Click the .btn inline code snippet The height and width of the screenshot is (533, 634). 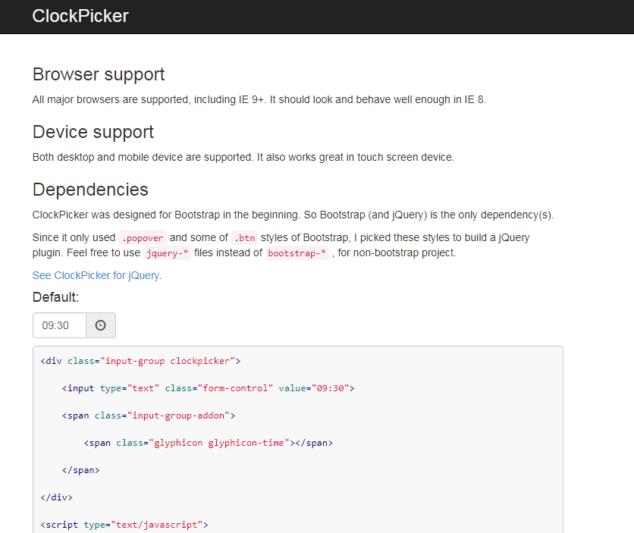[244, 237]
